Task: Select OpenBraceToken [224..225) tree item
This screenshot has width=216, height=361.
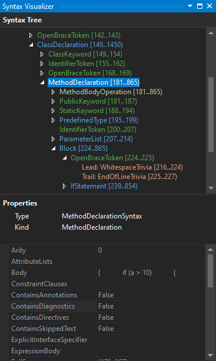Action: click(112, 158)
